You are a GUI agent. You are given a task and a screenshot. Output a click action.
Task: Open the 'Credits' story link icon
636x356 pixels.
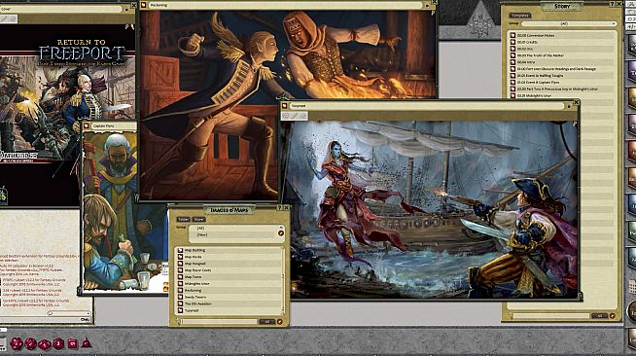coord(512,42)
